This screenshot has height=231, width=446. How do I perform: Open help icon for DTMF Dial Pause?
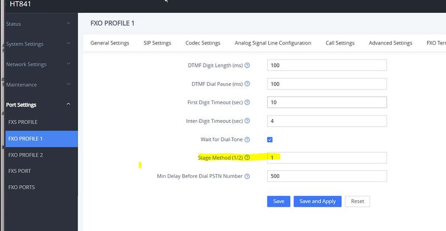coord(247,84)
